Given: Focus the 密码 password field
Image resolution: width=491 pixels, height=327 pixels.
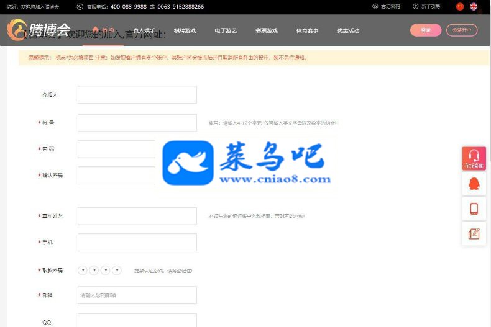Looking at the screenshot, I should pyautogui.click(x=116, y=149).
